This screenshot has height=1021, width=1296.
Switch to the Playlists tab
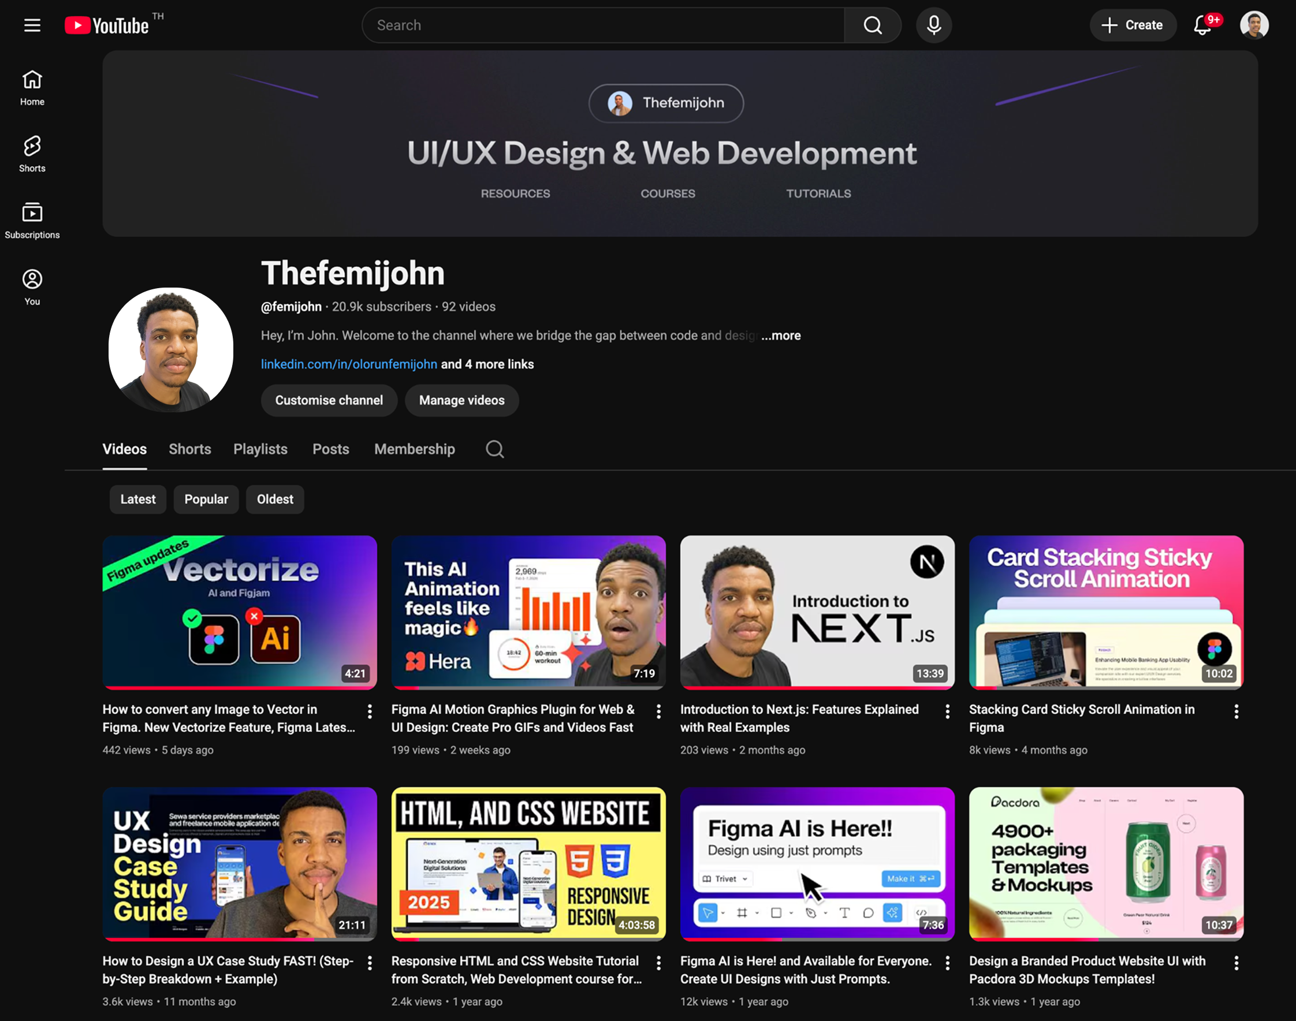(x=260, y=449)
